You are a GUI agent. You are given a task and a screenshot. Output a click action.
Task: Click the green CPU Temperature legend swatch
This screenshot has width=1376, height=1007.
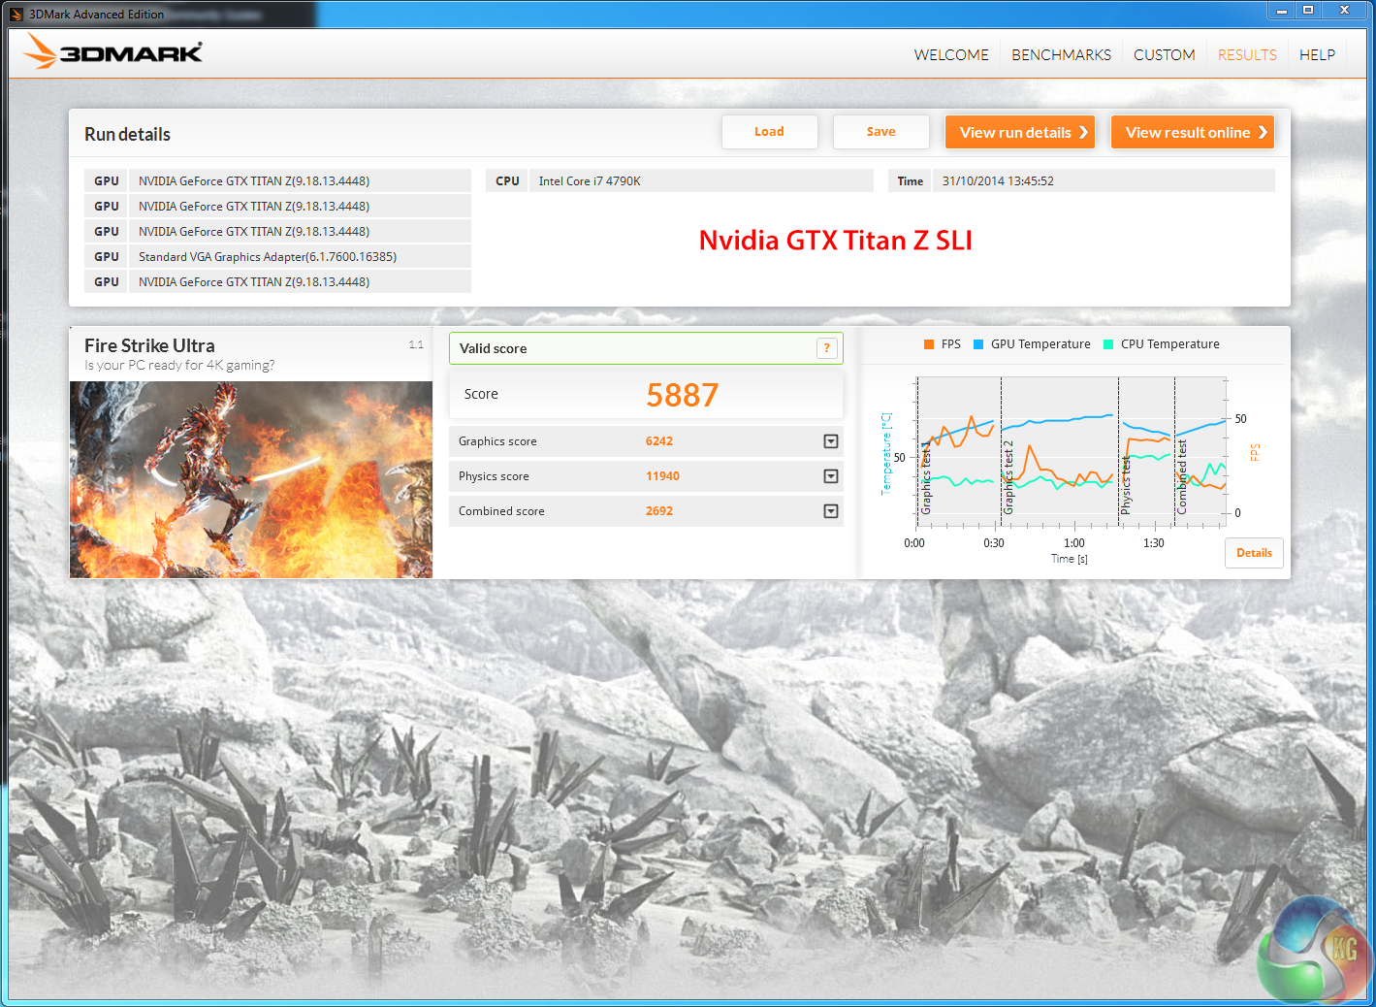pyautogui.click(x=1108, y=344)
